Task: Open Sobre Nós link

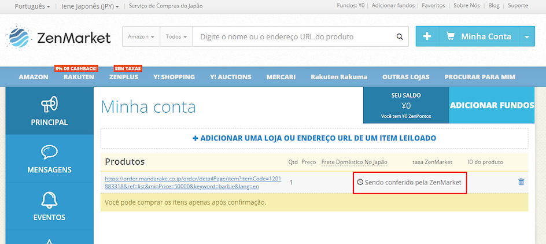Action: tap(467, 6)
